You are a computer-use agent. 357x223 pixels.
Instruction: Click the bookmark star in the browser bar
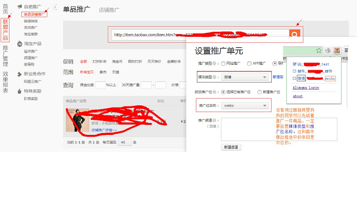pos(319,50)
